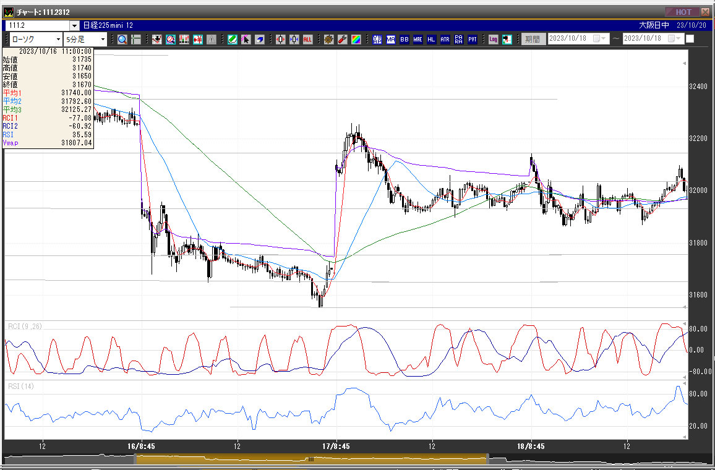
Task: Click the 始値 open price row
Action: coord(48,60)
